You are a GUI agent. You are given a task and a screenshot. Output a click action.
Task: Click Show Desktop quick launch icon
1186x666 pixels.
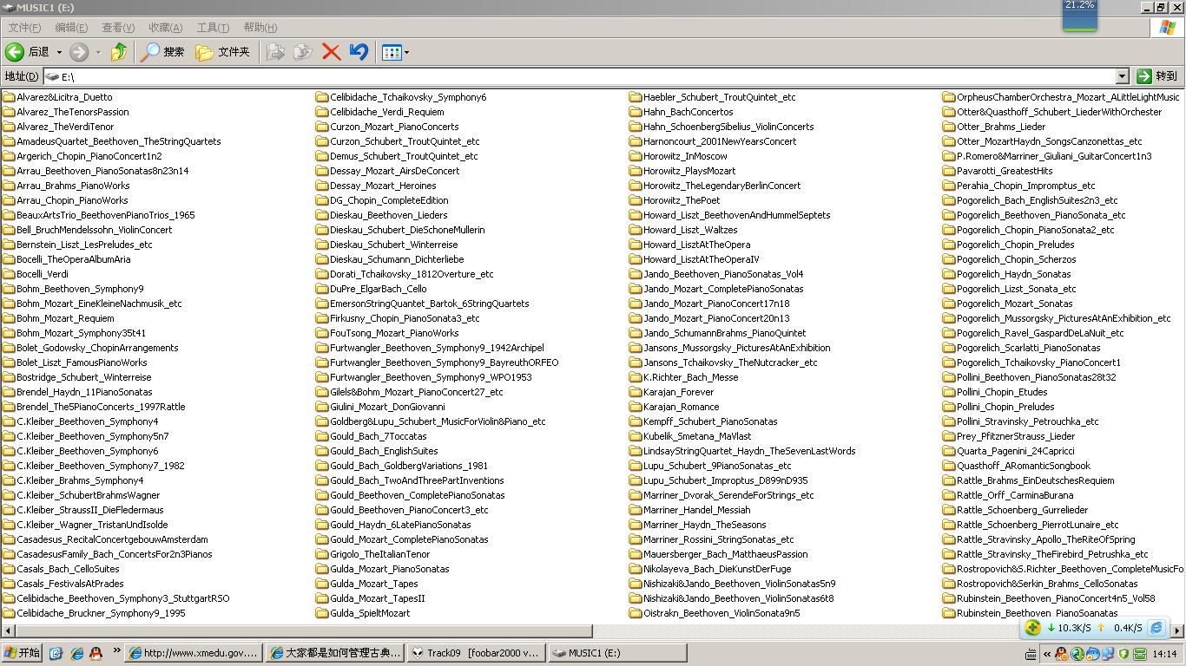coord(56,653)
